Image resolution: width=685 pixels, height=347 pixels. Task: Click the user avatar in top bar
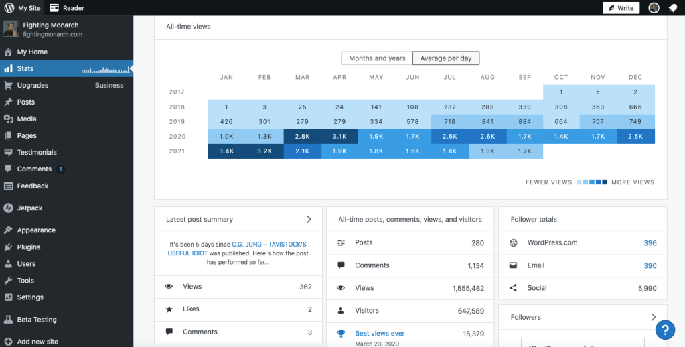654,8
